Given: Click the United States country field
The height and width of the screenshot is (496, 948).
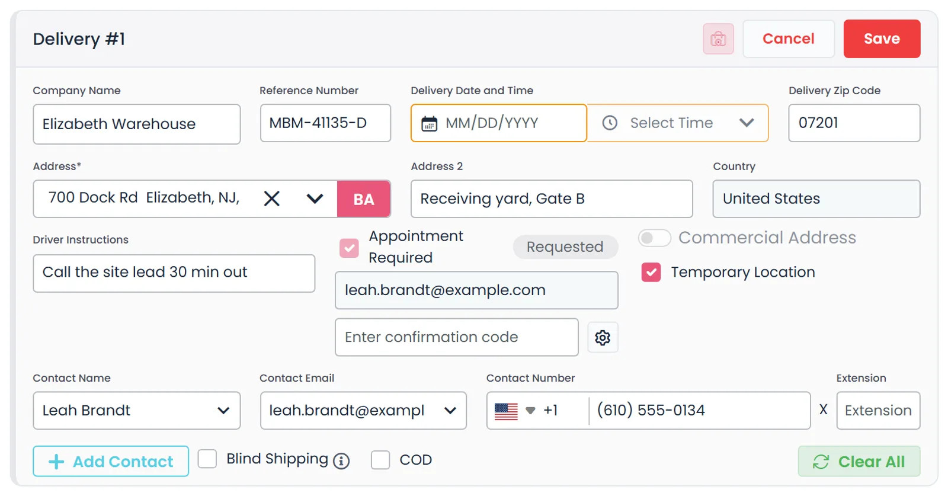Looking at the screenshot, I should tap(816, 199).
